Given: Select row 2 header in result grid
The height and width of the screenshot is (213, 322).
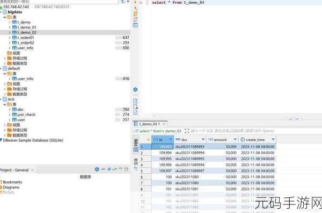Looking at the screenshot, I should tap(145, 153).
